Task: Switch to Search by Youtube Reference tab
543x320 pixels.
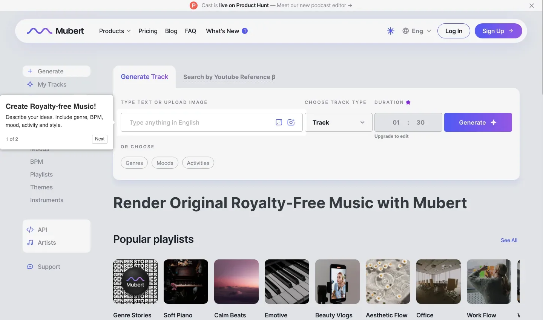Action: point(229,77)
